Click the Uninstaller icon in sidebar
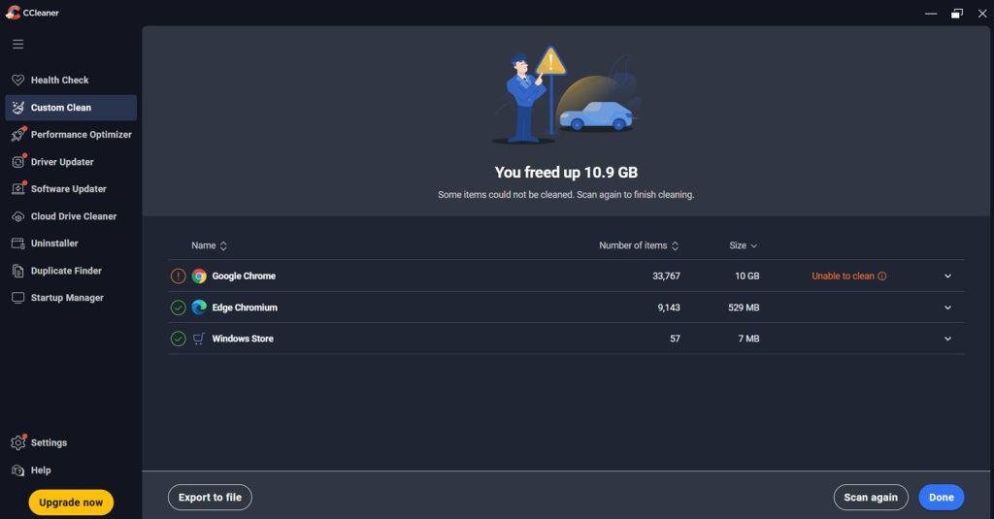This screenshot has height=519, width=994. click(x=17, y=243)
